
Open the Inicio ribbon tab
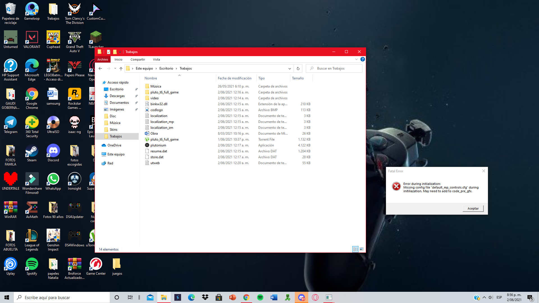(x=118, y=59)
